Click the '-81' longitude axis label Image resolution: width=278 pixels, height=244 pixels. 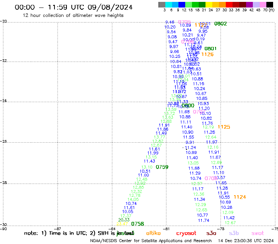click(x=166, y=229)
